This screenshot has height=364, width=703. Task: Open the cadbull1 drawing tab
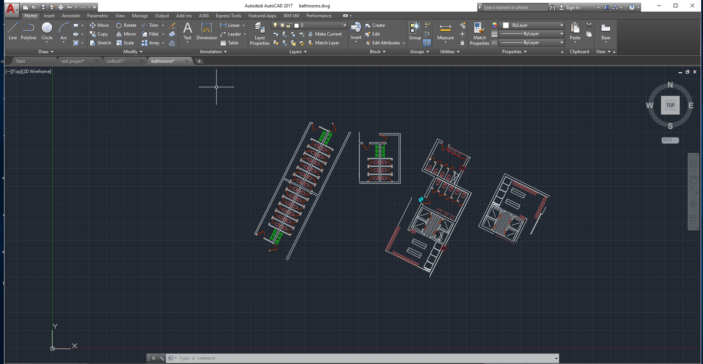[116, 62]
